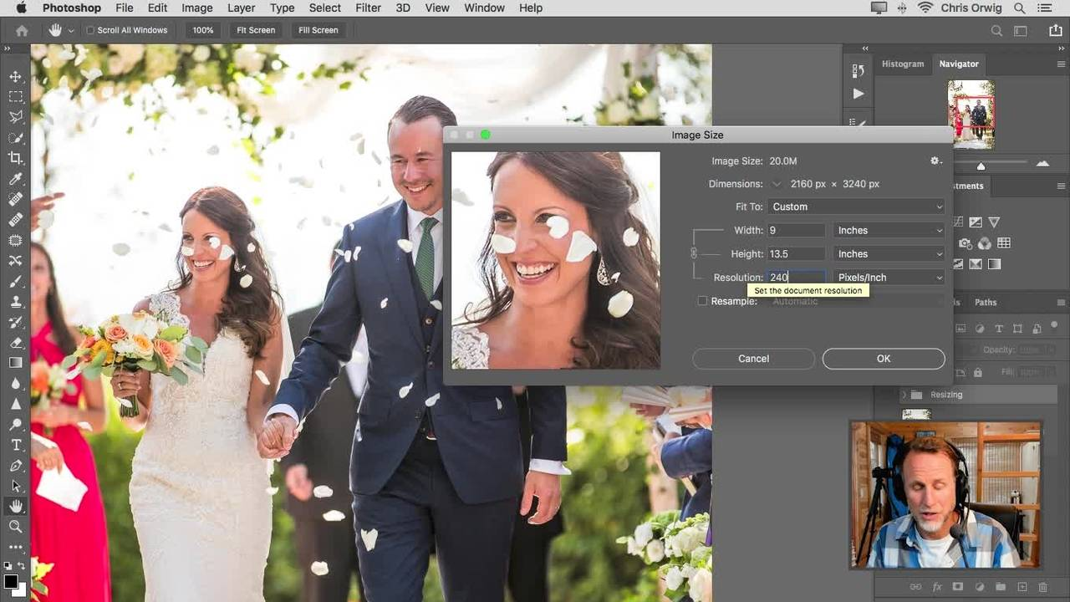Open the Filter menu
Image resolution: width=1070 pixels, height=602 pixels.
point(368,8)
